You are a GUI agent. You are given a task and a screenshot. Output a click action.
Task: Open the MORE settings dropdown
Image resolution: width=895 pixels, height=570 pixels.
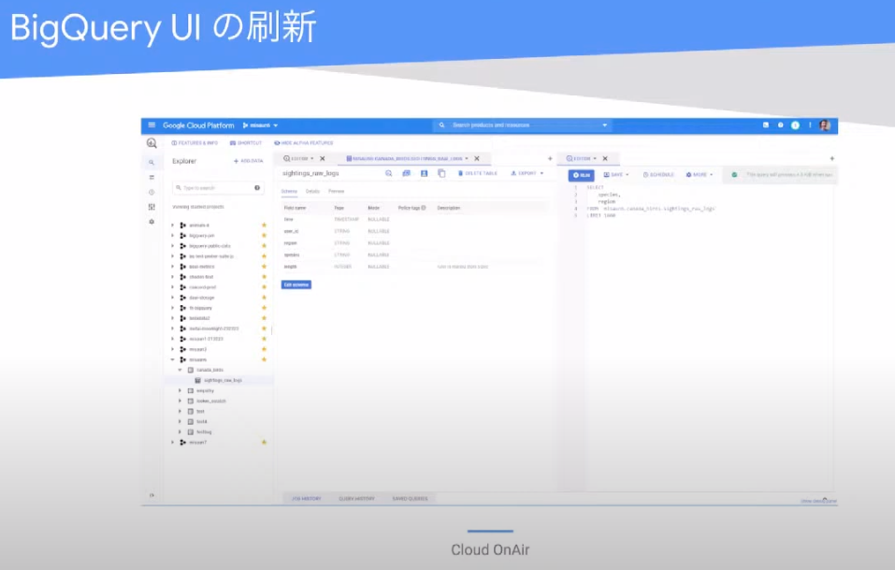pyautogui.click(x=700, y=175)
